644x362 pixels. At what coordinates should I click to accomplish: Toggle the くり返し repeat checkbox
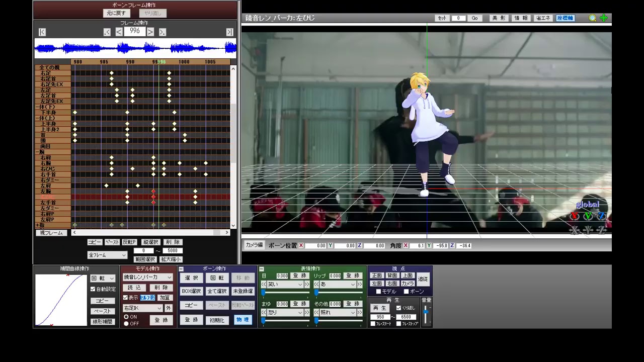click(399, 308)
